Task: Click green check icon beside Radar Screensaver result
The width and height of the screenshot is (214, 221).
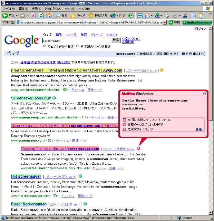Action: point(85,204)
